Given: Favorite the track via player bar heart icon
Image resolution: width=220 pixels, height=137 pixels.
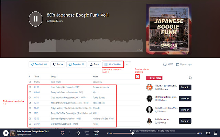Looking at the screenshot, I should [63, 133].
